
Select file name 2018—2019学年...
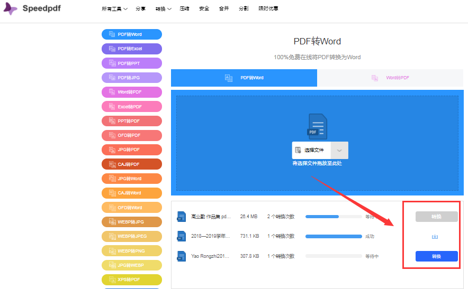[x=211, y=236]
